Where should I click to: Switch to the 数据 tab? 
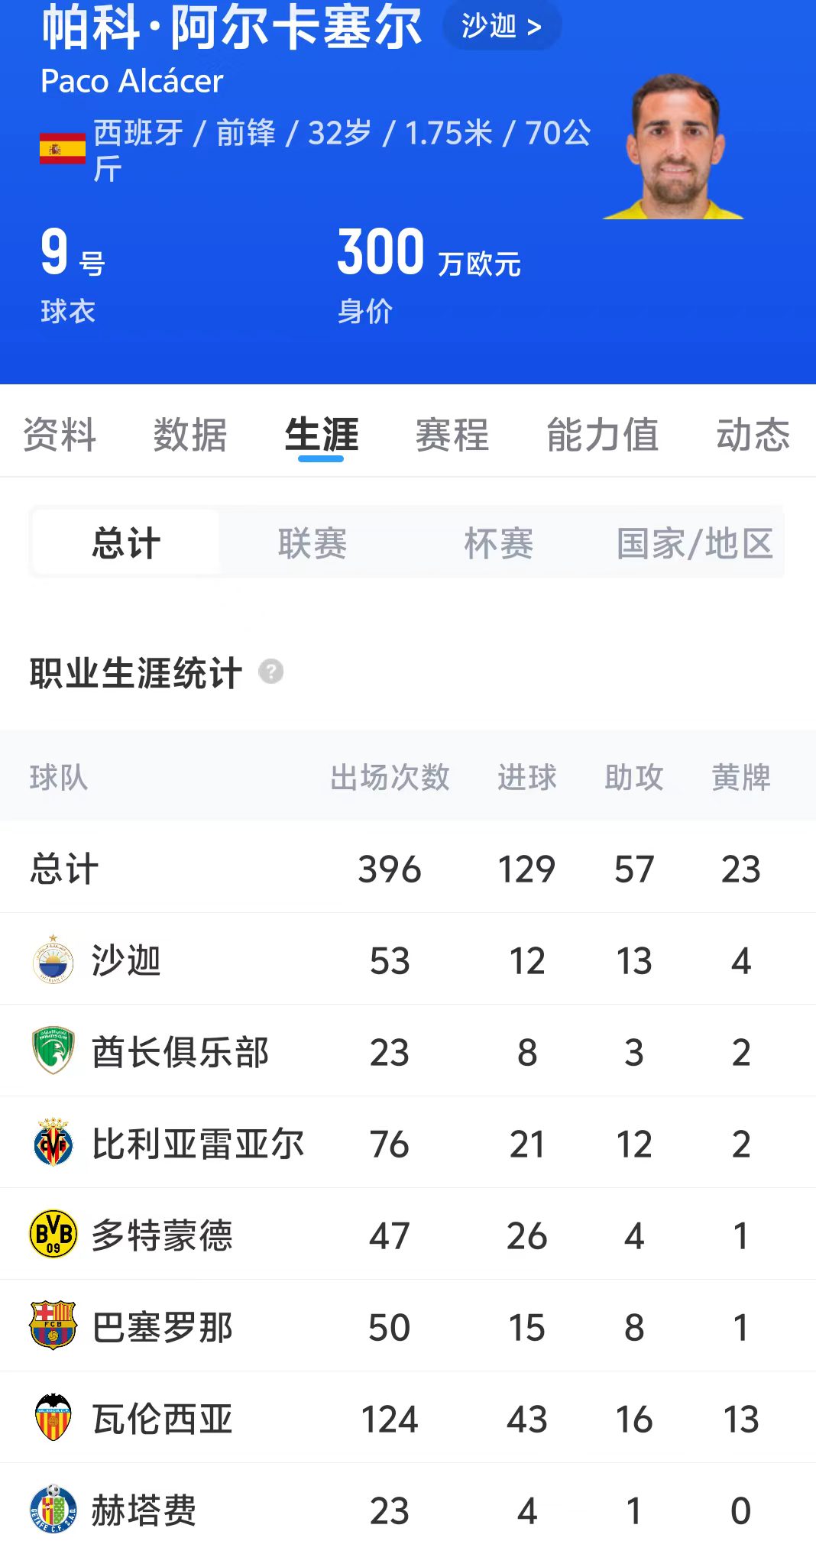190,435
